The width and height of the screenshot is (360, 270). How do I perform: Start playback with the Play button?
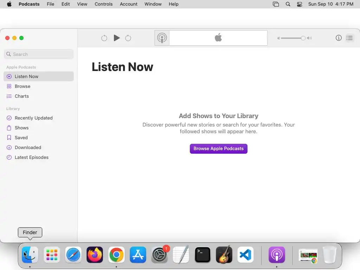(117, 38)
